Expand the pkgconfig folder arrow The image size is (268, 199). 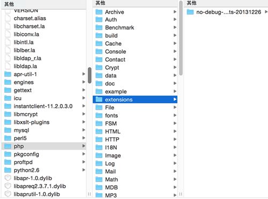point(84,154)
